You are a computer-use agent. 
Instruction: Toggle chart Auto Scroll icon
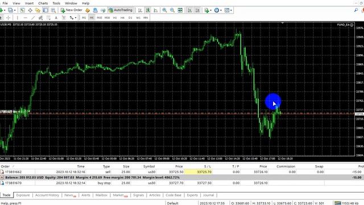pyautogui.click(x=189, y=10)
